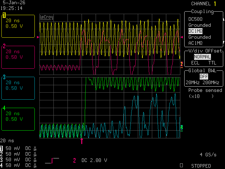The height and width of the screenshot is (169, 225).
Task: Click the channel 2 ground marker at the right grid edge
Action: pyautogui.click(x=181, y=64)
